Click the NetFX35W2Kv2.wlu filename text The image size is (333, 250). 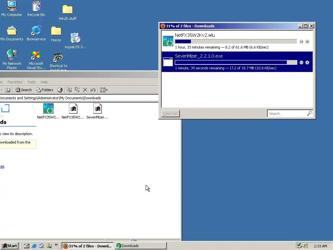195,35
